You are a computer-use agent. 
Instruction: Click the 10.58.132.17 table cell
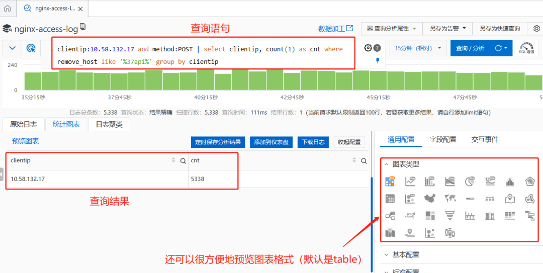[x=98, y=179]
